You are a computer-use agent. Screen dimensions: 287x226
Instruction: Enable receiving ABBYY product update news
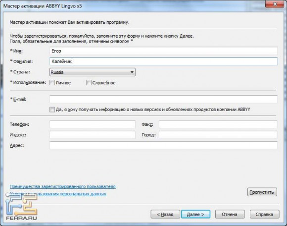pyautogui.click(x=52, y=110)
